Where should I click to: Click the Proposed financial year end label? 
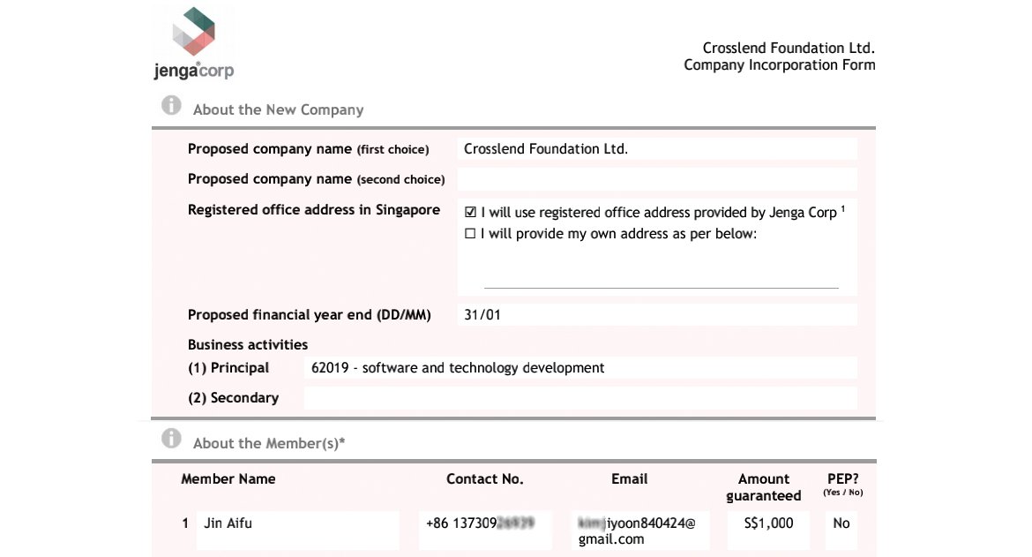click(310, 315)
